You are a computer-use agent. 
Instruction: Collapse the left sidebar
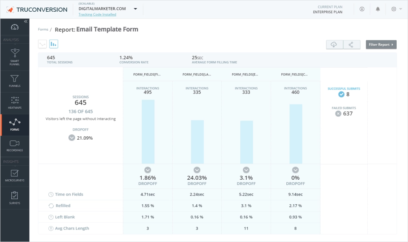[x=26, y=22]
